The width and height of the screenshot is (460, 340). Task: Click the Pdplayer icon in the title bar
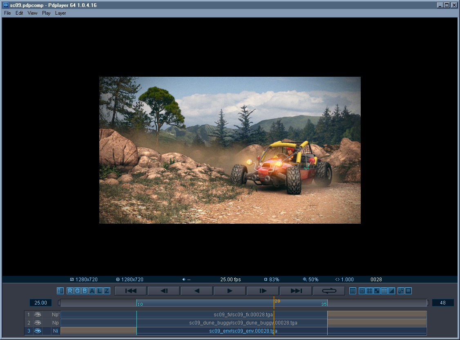point(6,5)
